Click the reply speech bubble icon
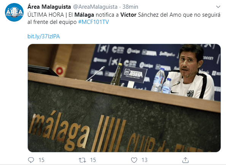 pyautogui.click(x=31, y=160)
